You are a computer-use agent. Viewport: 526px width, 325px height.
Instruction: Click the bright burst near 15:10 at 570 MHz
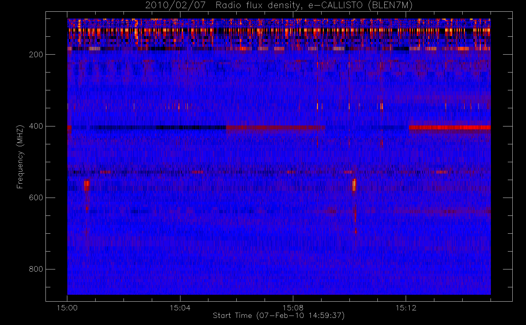click(354, 185)
